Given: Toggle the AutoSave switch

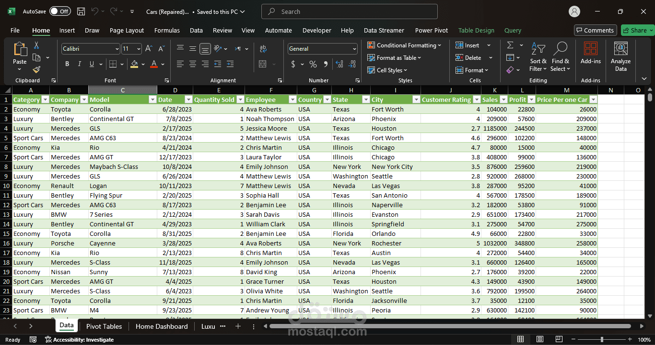Looking at the screenshot, I should (60, 11).
